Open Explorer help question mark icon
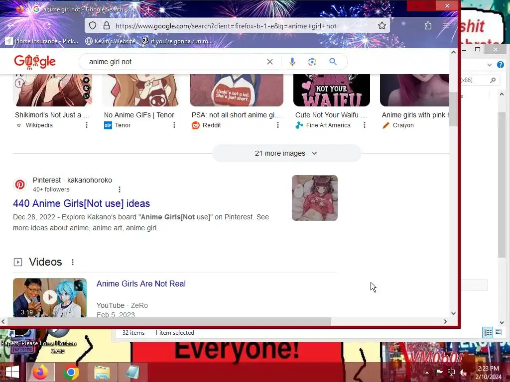510x382 pixels. (500, 65)
